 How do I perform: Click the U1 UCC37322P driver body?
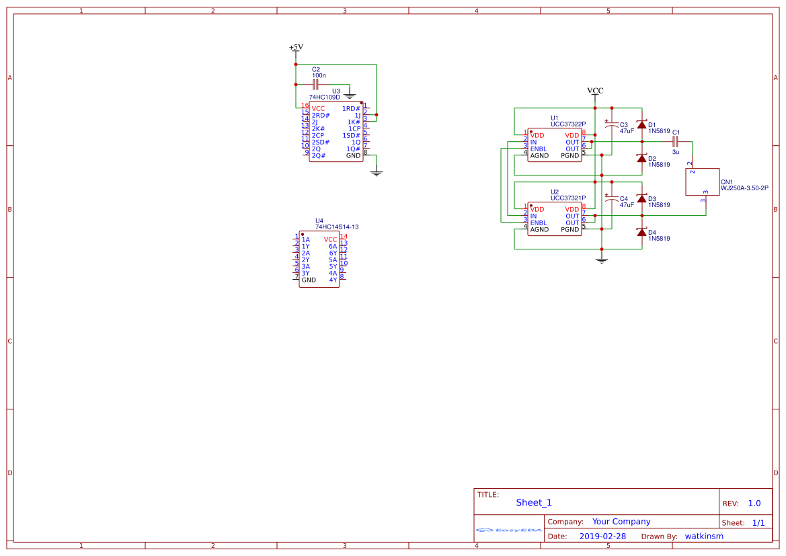(x=554, y=145)
